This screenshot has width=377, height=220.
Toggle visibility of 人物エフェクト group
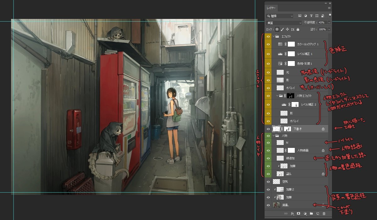click(x=268, y=96)
